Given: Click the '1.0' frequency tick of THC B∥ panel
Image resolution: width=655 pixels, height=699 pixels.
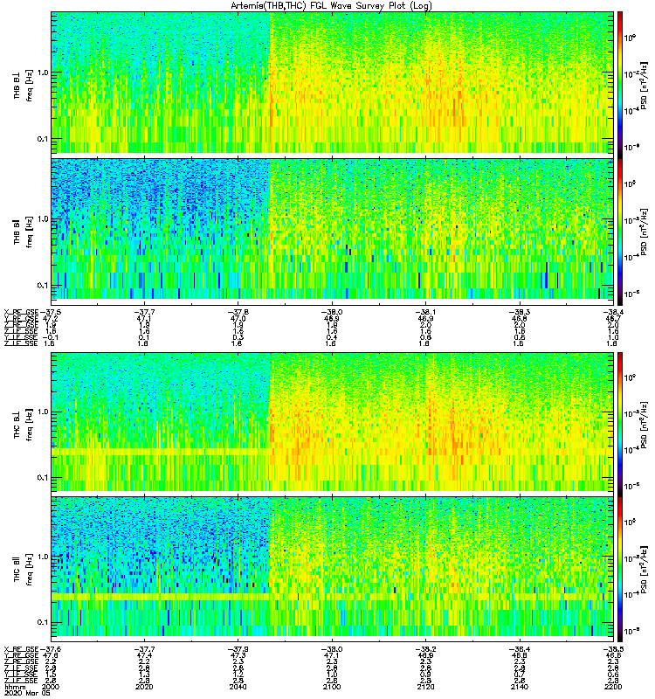Looking at the screenshot, I should click(x=42, y=557).
